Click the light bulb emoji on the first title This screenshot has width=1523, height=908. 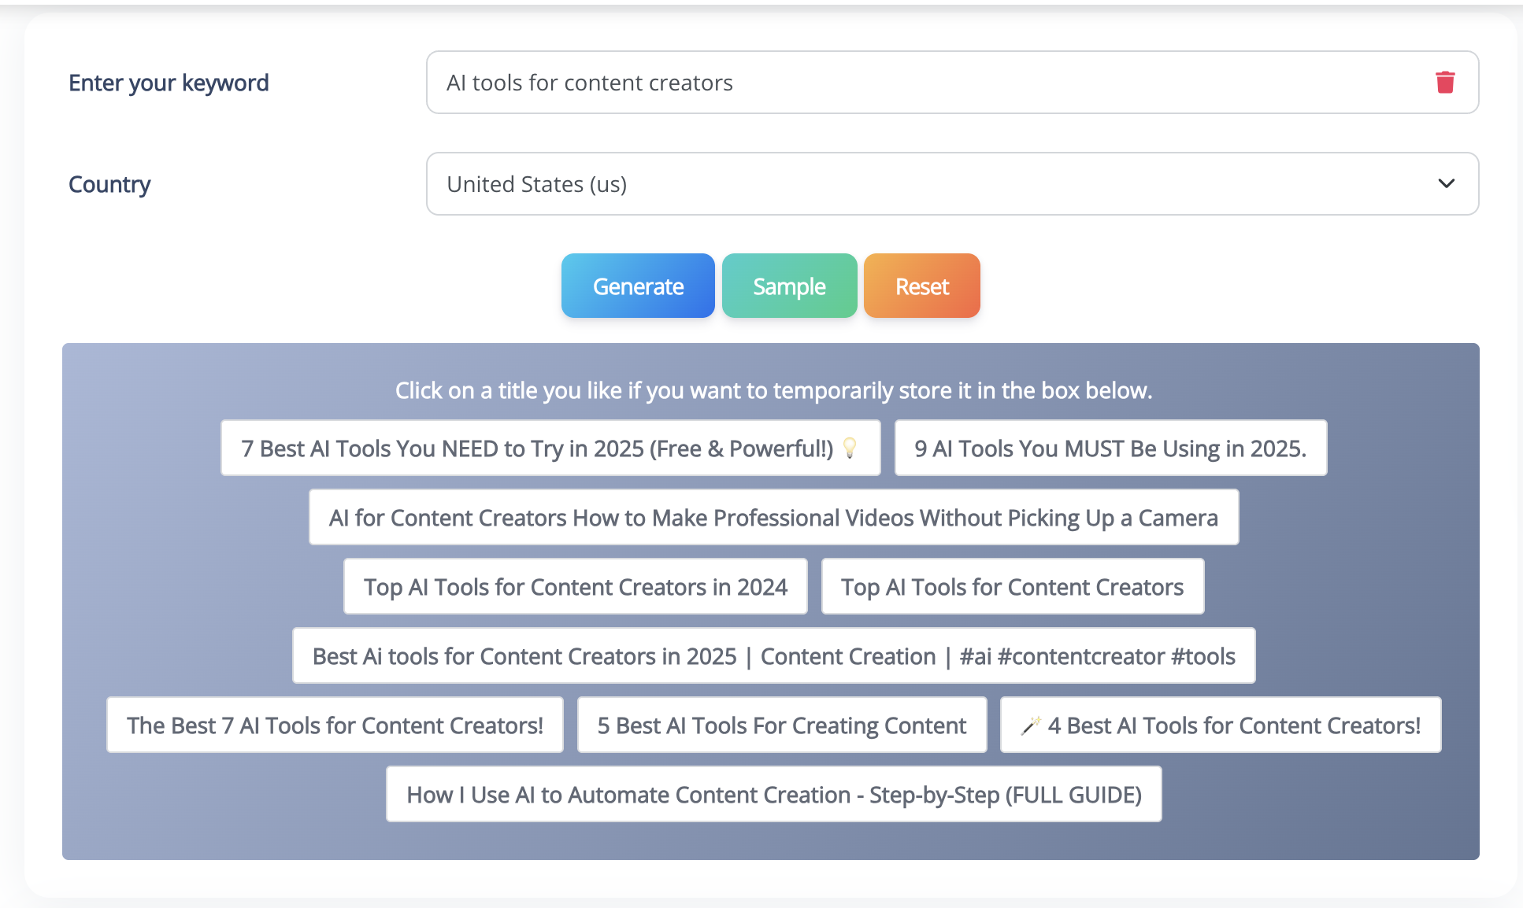pos(850,448)
